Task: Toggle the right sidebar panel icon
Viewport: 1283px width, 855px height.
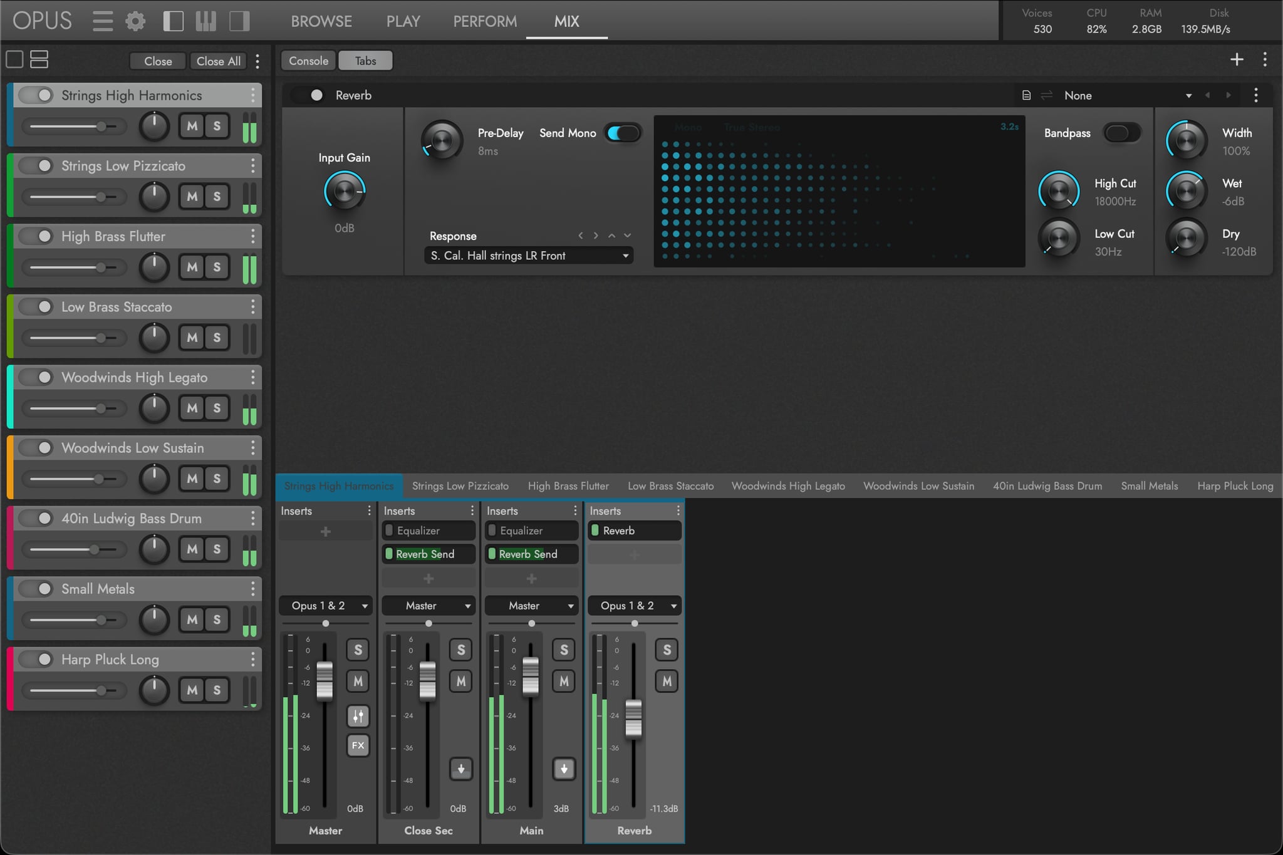Action: tap(239, 21)
